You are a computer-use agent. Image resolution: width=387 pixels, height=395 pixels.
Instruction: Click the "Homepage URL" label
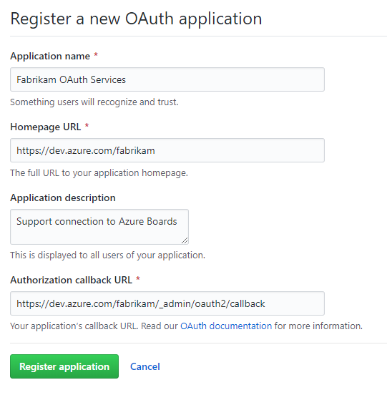[x=46, y=127]
